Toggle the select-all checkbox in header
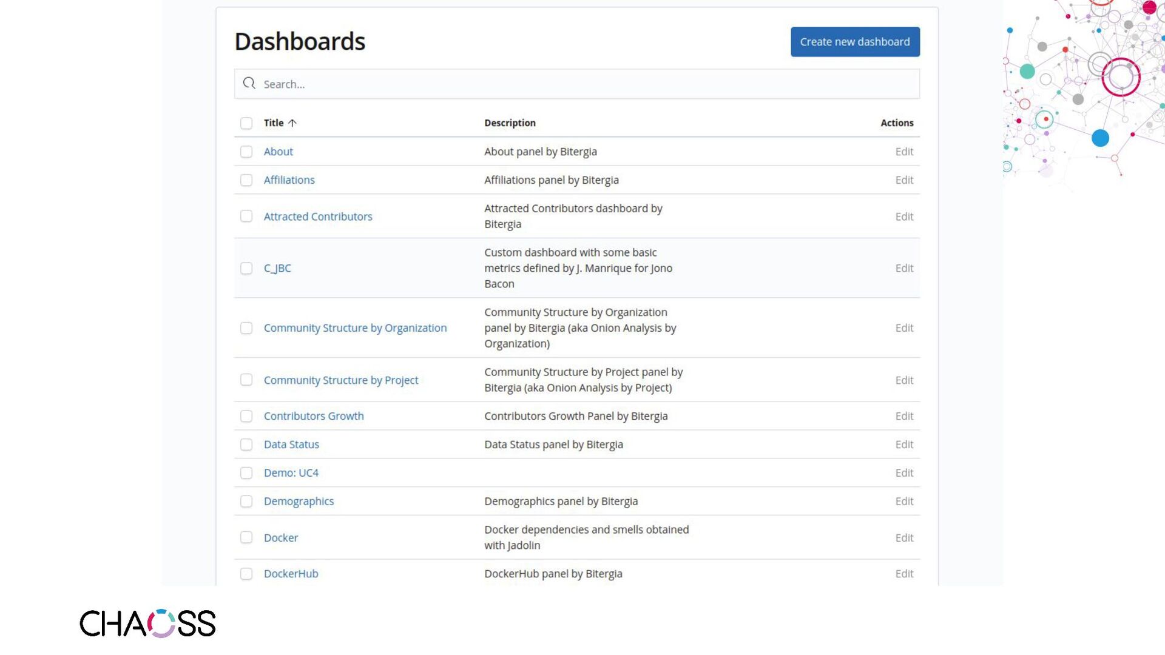 246,123
